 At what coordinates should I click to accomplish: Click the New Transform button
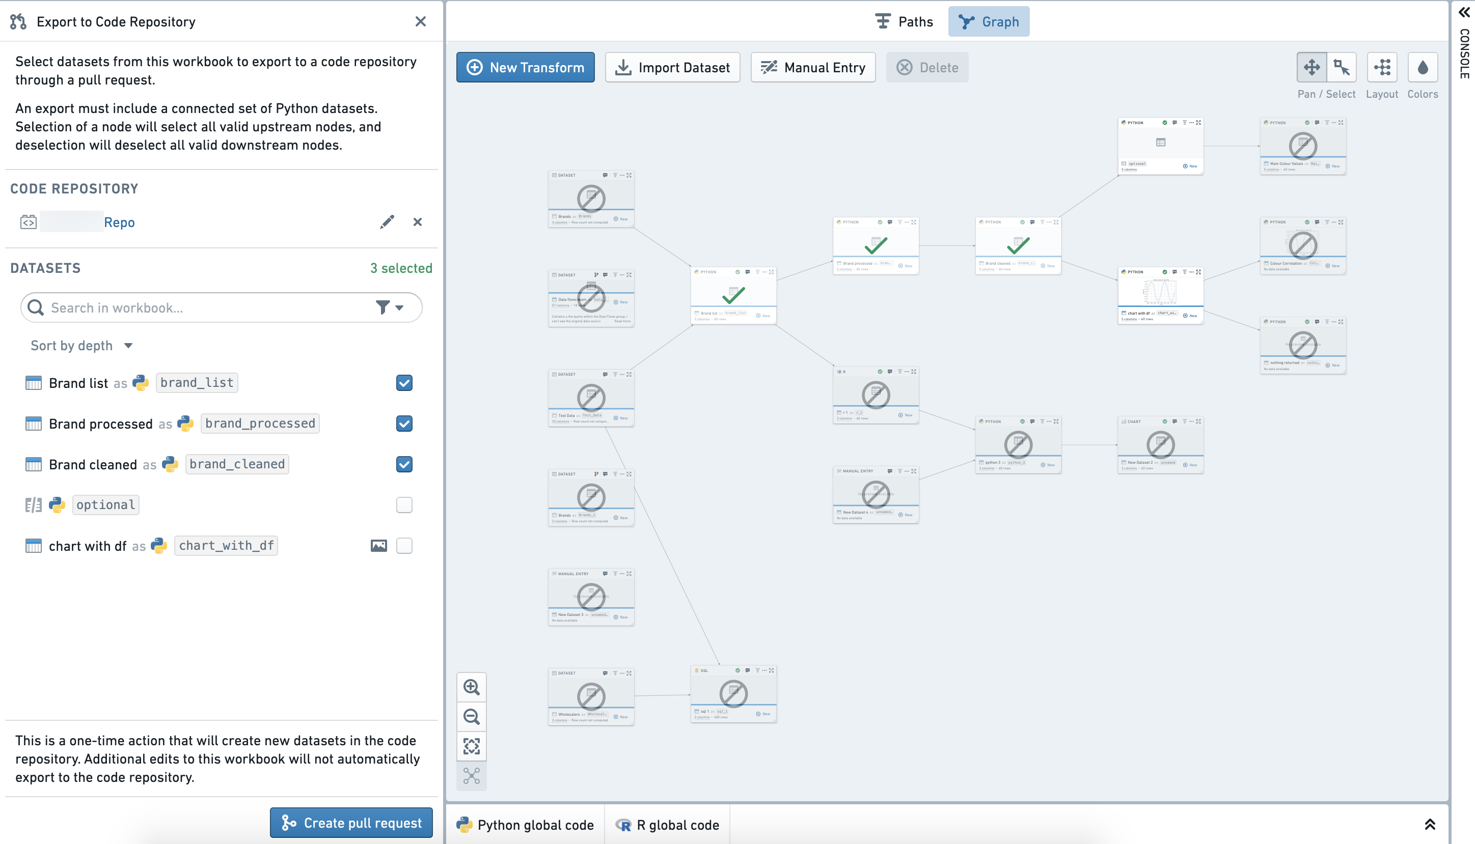click(x=525, y=67)
